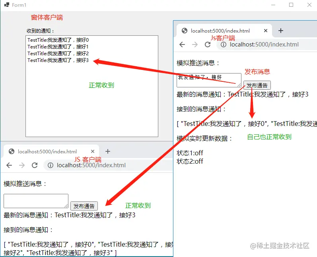Image resolution: width=317 pixels, height=257 pixels.
Task: Select the row TestTitle:我发通知了，接好2 in Form1
Action: tap(58, 54)
